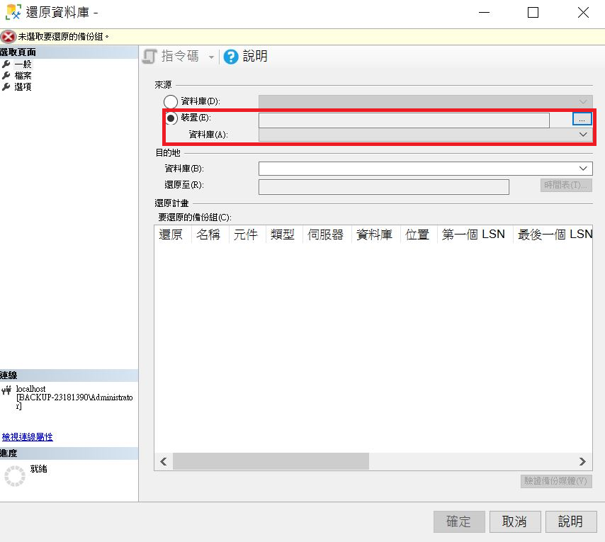Click the horizontal scrollbar thumb
Image resolution: width=605 pixels, height=542 pixels.
(x=271, y=461)
